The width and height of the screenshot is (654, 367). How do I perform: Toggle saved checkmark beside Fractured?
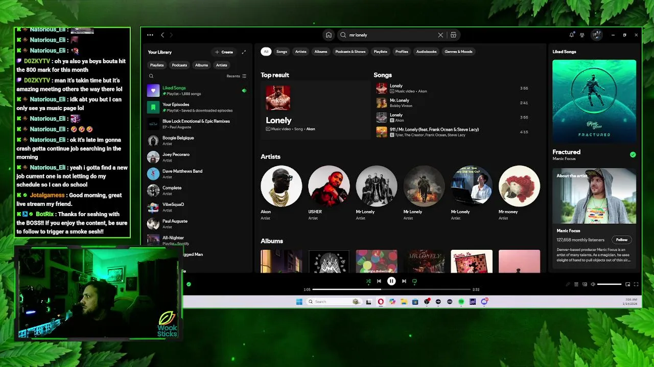633,154
